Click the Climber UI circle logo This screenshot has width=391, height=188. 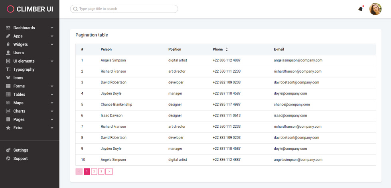coord(10,9)
